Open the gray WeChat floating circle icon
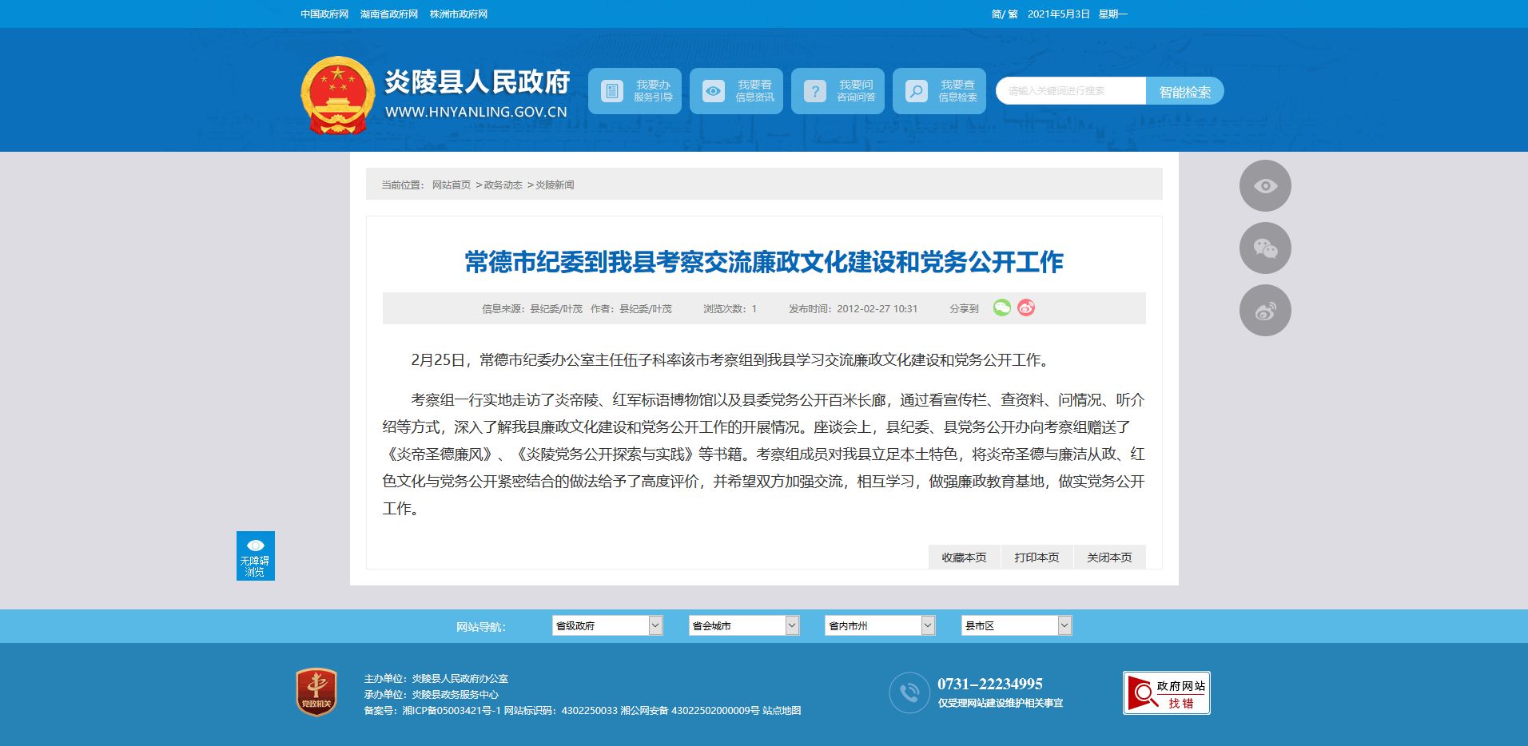 (x=1264, y=248)
